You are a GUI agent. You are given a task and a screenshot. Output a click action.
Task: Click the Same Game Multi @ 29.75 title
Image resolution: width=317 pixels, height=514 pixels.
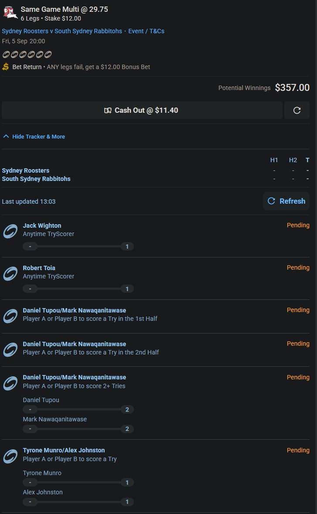point(64,9)
